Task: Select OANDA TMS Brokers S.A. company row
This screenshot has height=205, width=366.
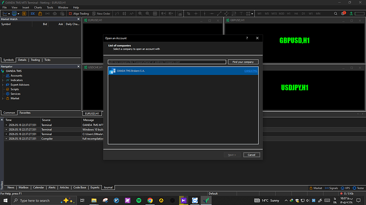Action: [183, 71]
